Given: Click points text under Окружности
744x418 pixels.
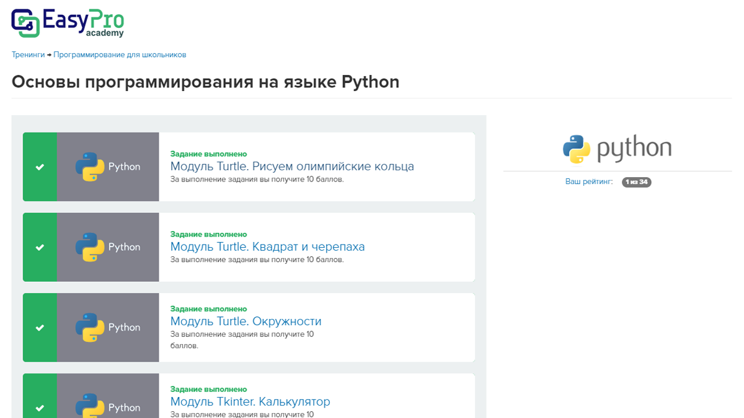Looking at the screenshot, I should coord(242,340).
